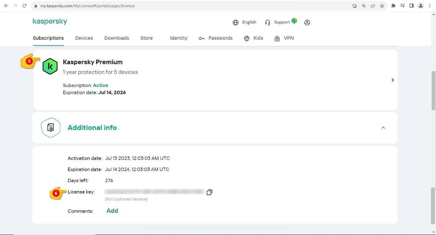Screen dimensions: 436x235
Task: Click the share page icon
Action: (373, 6)
